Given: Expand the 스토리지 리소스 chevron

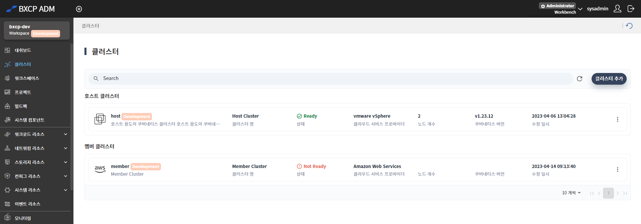Looking at the screenshot, I should (65, 162).
